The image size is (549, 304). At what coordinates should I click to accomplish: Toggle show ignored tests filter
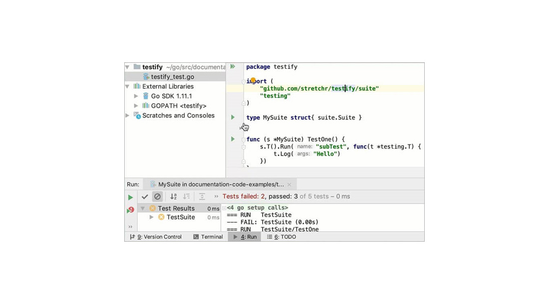pyautogui.click(x=157, y=197)
